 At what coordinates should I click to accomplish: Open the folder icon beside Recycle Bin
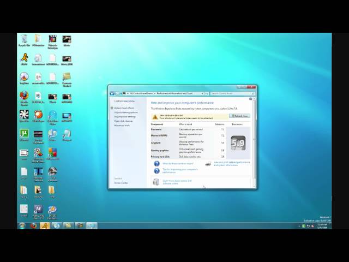pyautogui.click(x=38, y=40)
